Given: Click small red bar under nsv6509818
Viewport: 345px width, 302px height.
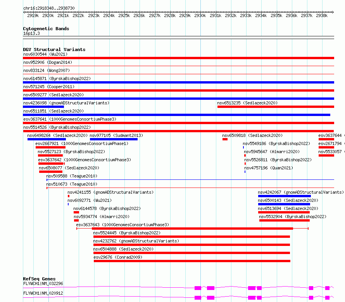Looking at the screenshot, I should tap(225, 139).
